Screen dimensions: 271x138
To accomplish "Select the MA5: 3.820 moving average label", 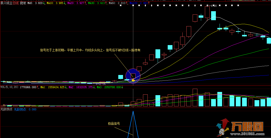I will click(x=35, y=3).
